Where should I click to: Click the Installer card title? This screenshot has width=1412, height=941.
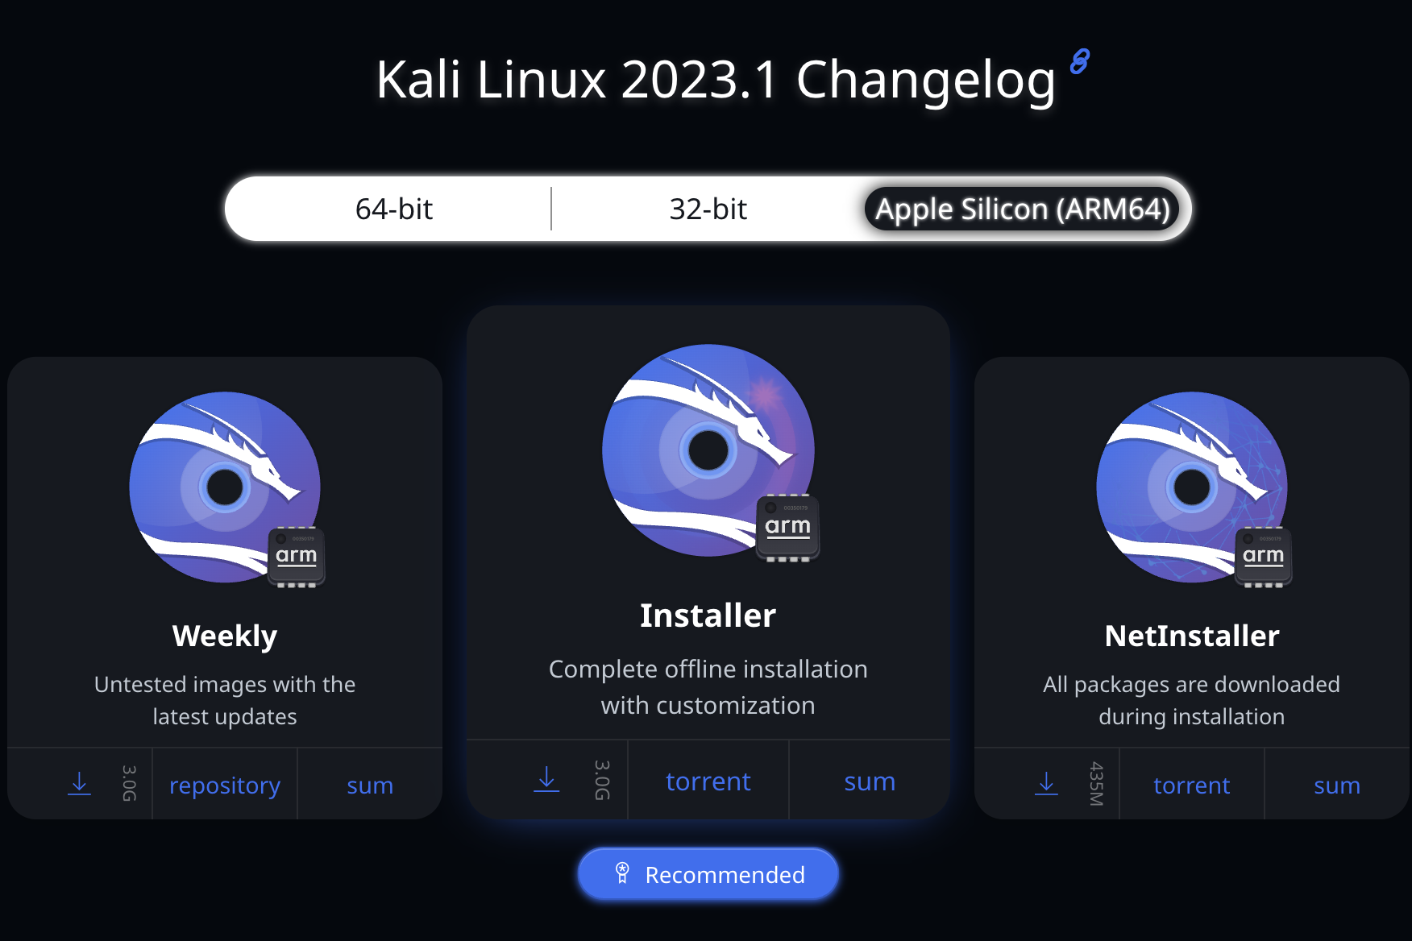pyautogui.click(x=708, y=616)
